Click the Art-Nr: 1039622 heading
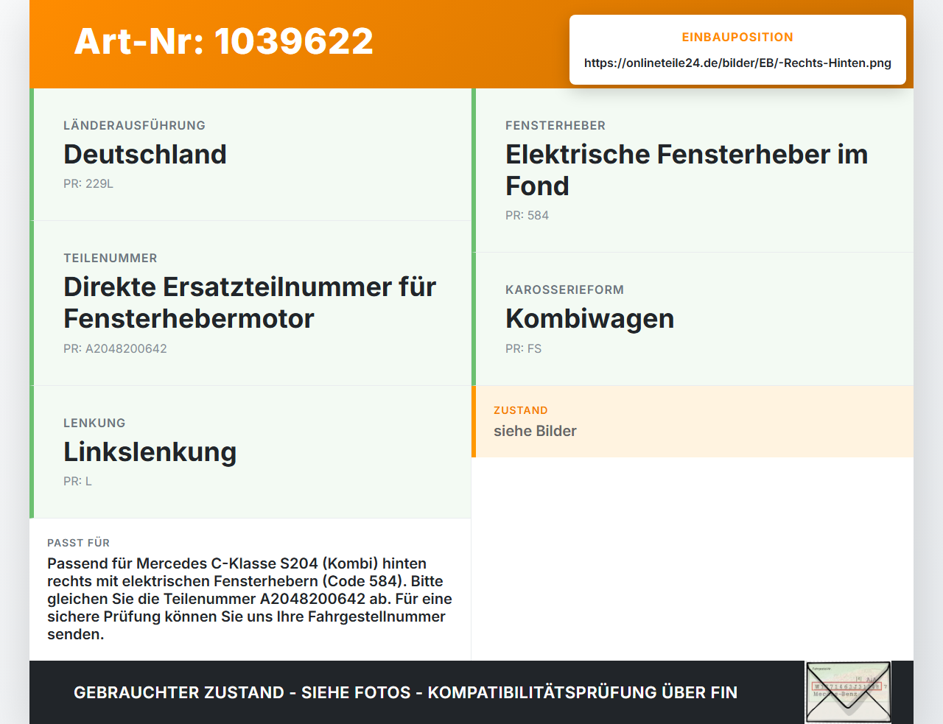Image resolution: width=943 pixels, height=724 pixels. [223, 41]
